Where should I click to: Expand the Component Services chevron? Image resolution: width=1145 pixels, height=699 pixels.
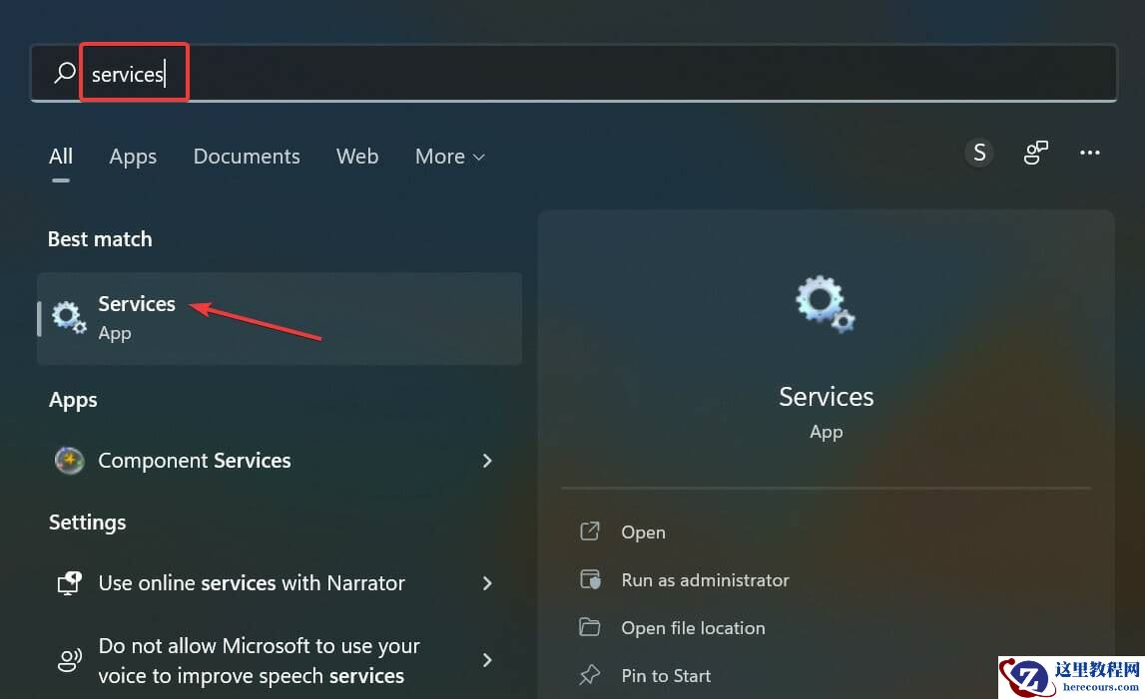click(487, 461)
